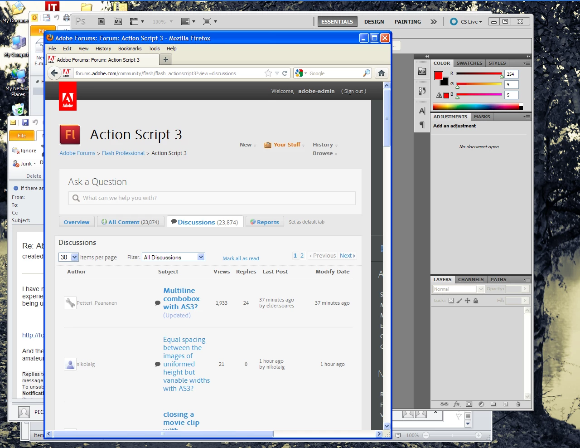Click the Firefox home button
The height and width of the screenshot is (448, 580).
[x=382, y=73]
